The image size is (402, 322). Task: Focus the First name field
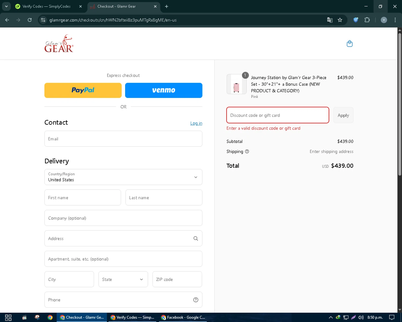click(83, 197)
